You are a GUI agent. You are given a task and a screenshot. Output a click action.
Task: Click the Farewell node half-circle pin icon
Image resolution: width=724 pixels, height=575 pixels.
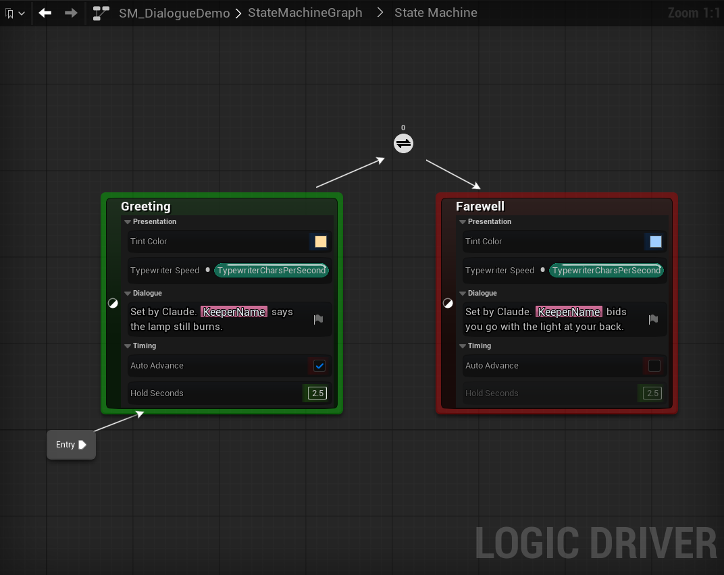pyautogui.click(x=448, y=303)
